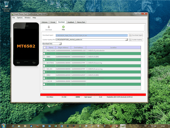Toggle the LOGO row checkbox
The width and height of the screenshot is (170, 128).
[x=44, y=72]
